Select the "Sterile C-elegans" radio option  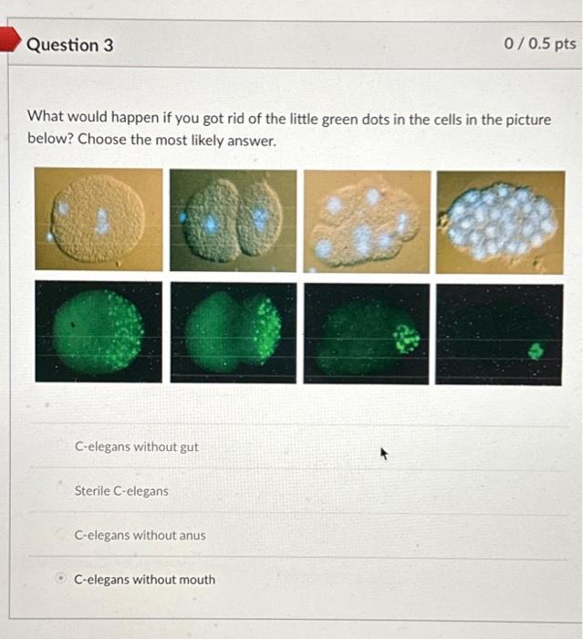pyautogui.click(x=61, y=488)
